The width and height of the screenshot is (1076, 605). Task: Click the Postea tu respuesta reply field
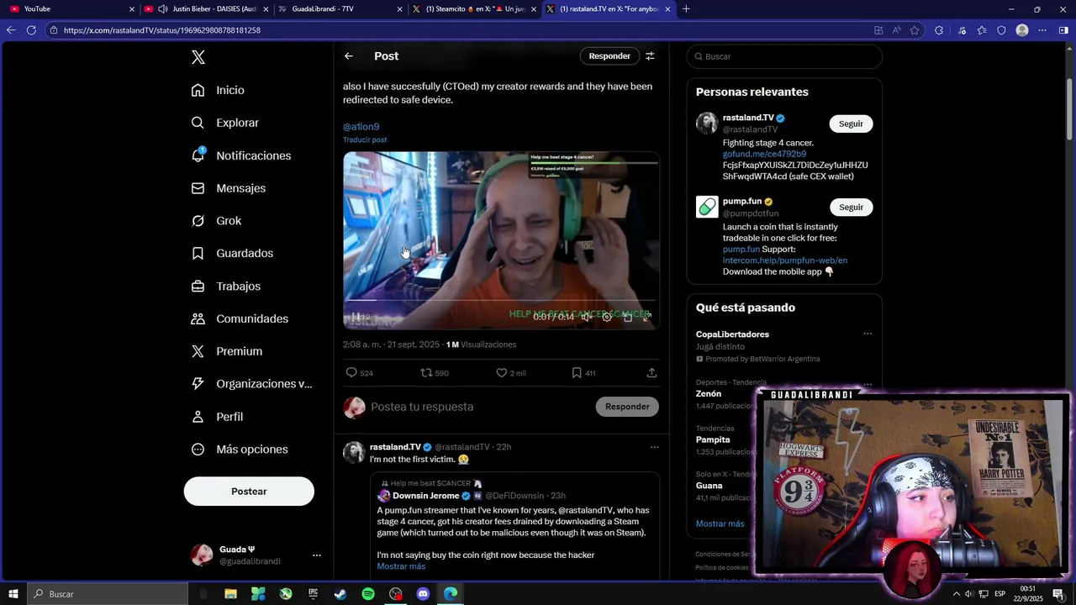(x=479, y=407)
